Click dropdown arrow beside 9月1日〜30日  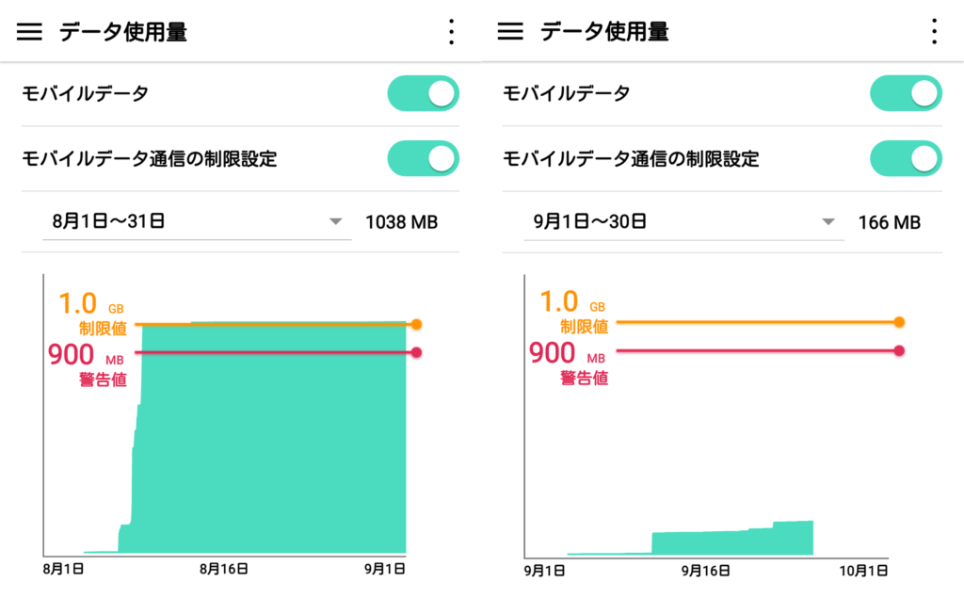pos(828,222)
